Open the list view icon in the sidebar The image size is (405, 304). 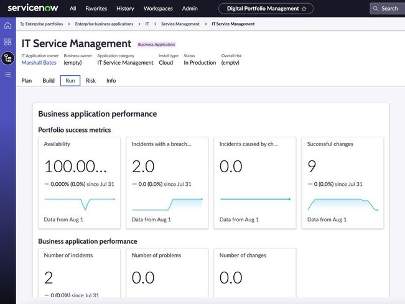click(x=7, y=75)
